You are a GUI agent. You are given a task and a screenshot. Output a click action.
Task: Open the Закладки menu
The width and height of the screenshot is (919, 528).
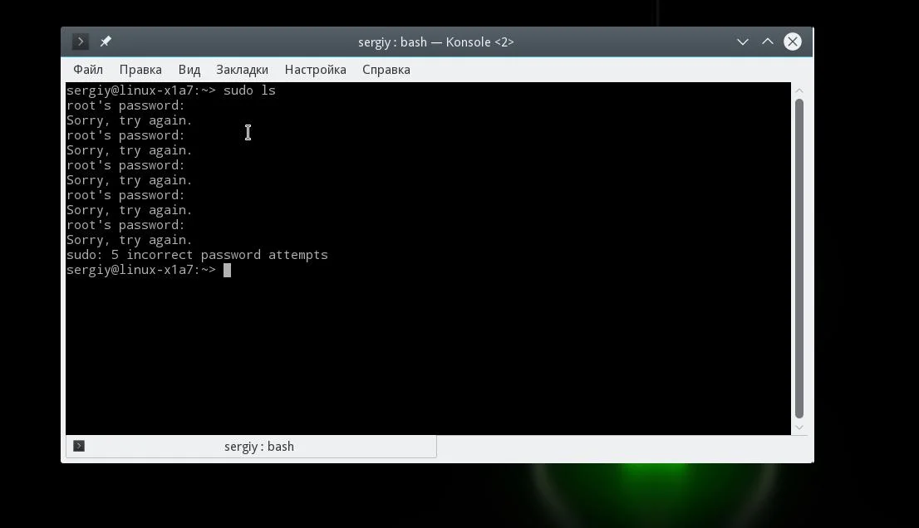pos(242,70)
